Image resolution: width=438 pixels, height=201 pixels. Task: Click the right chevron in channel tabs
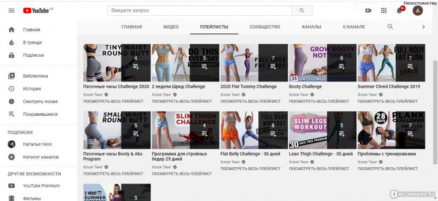point(423,27)
